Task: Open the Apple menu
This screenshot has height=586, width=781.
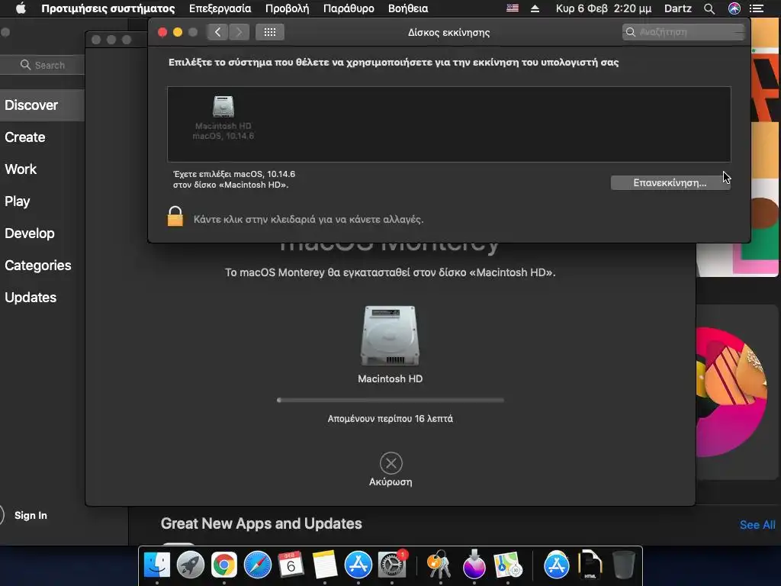Action: [21, 8]
